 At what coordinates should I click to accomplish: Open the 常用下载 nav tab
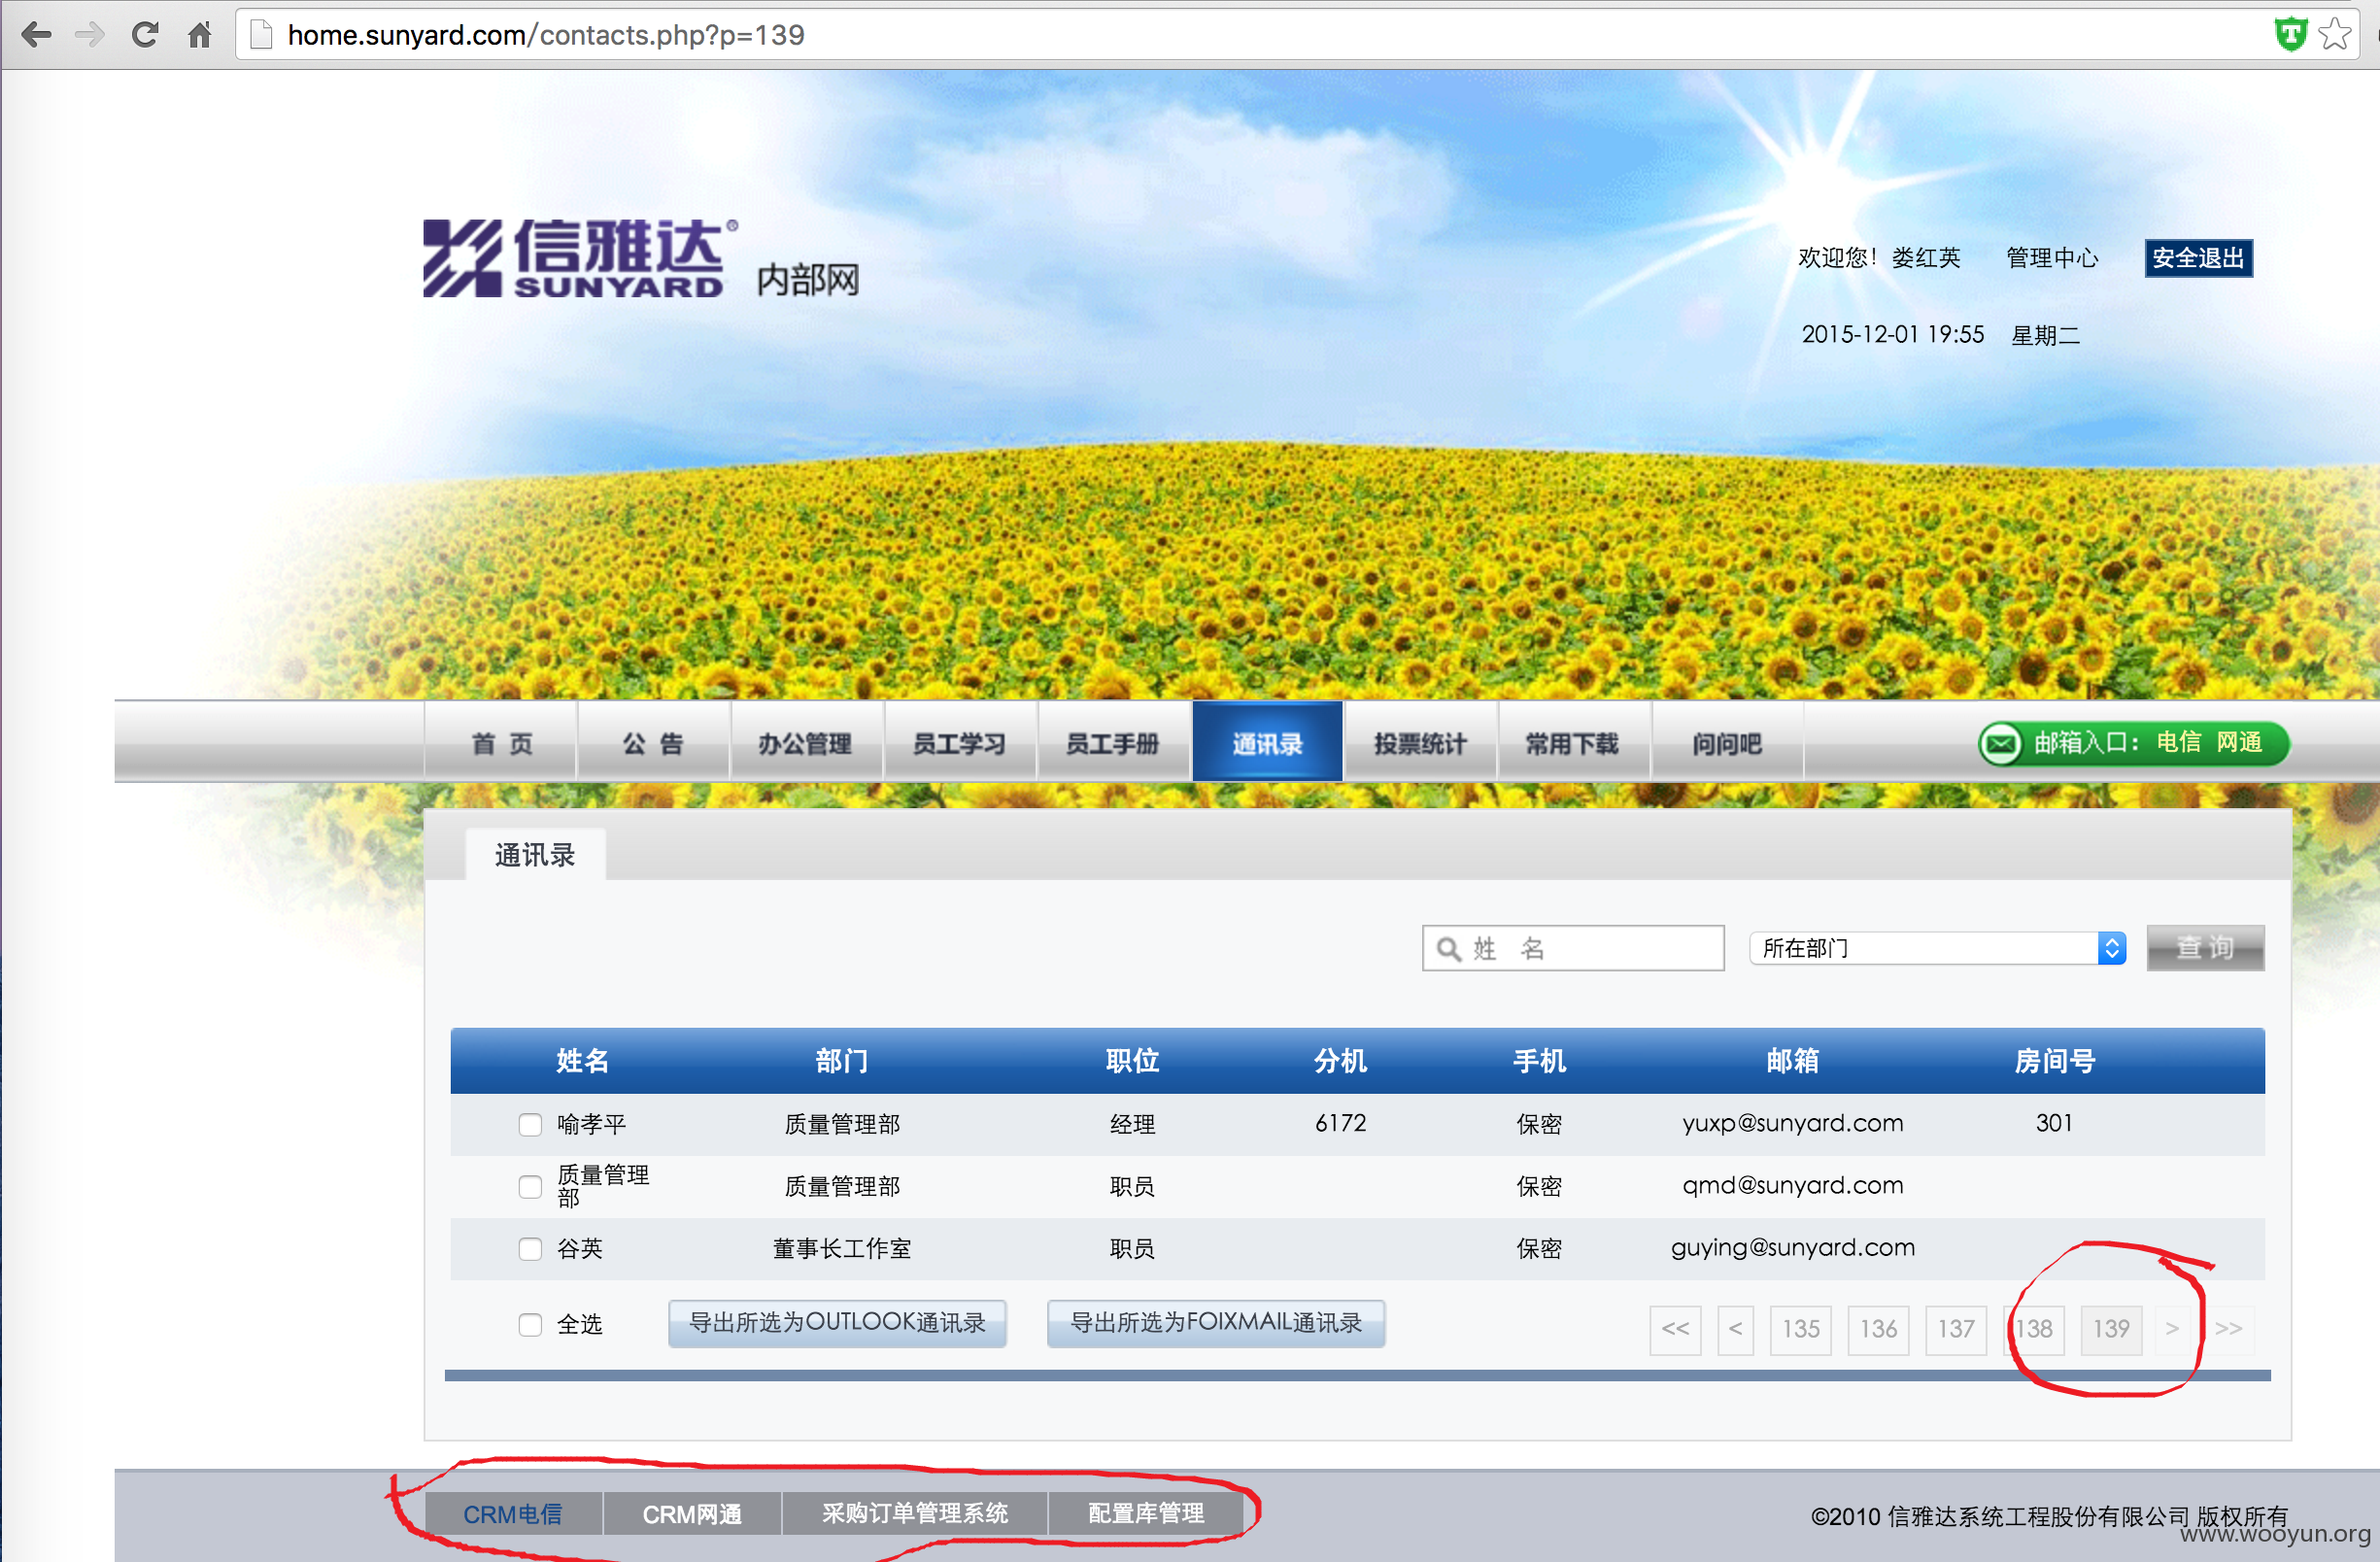click(1572, 743)
